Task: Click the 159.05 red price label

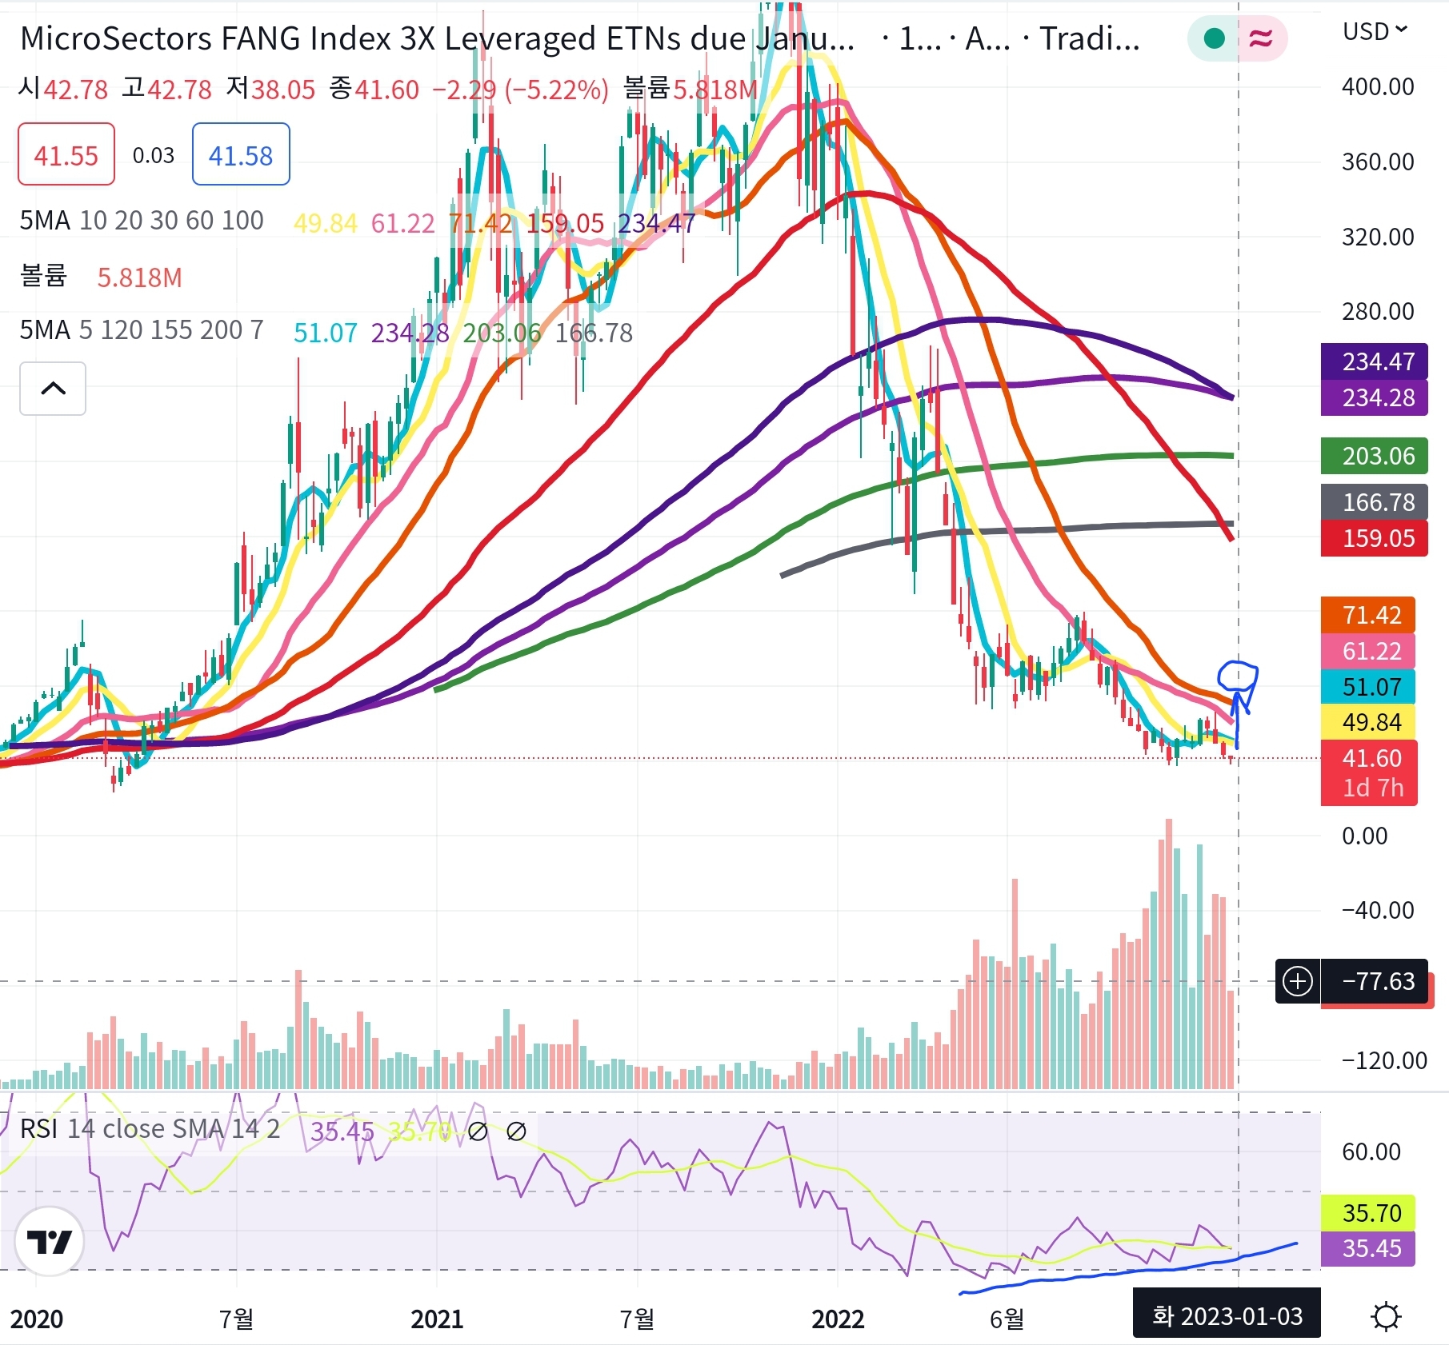Action: click(1374, 538)
